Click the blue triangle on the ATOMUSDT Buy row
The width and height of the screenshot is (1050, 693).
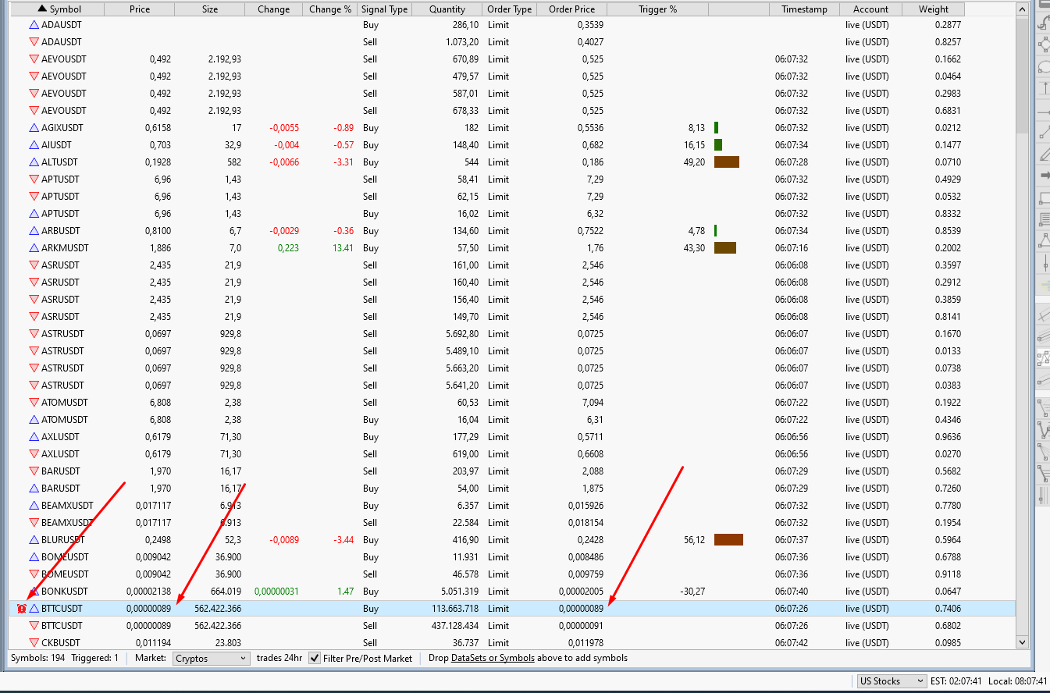tap(34, 420)
